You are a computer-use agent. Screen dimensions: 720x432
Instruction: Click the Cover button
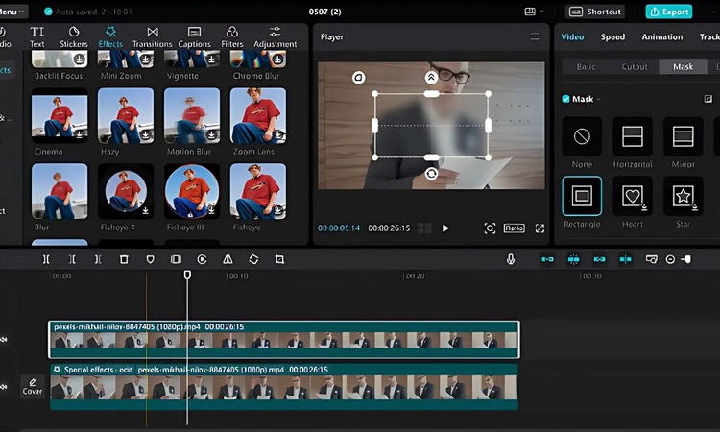point(33,387)
